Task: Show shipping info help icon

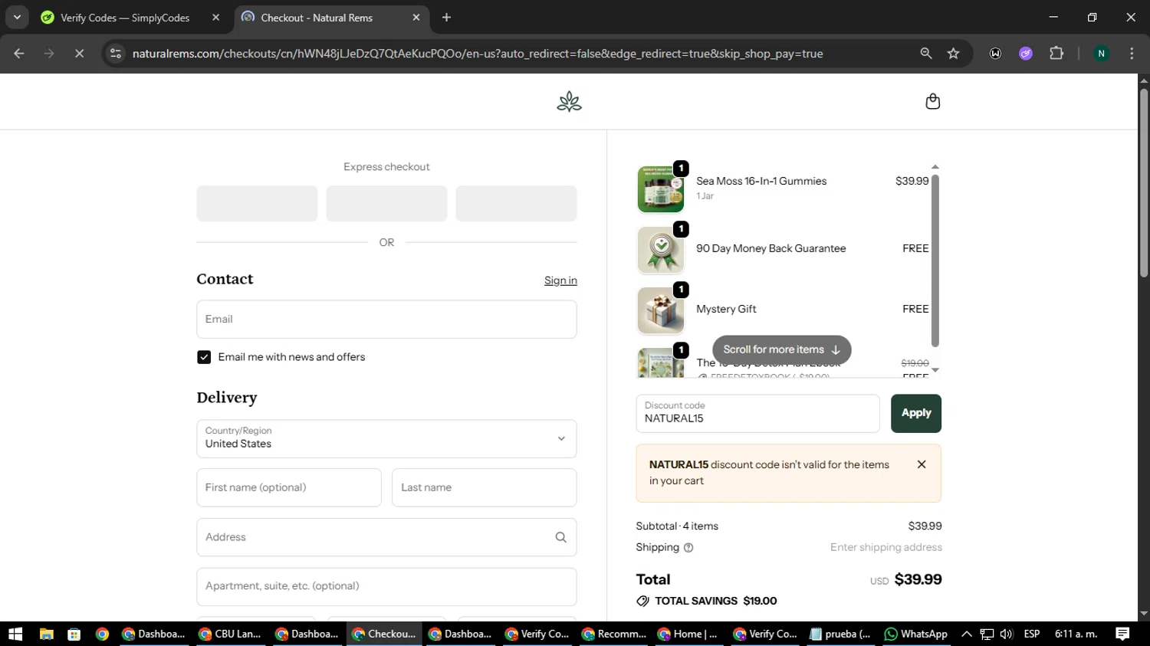Action: click(688, 548)
